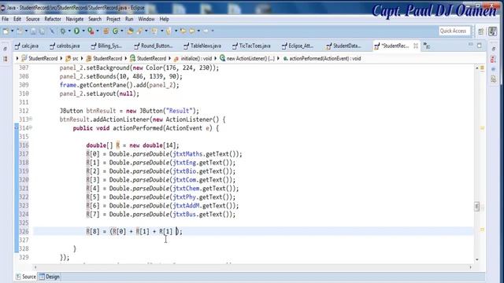Collapse the code fold at line 313
Viewport: 504px width, 283px height.
31,119
